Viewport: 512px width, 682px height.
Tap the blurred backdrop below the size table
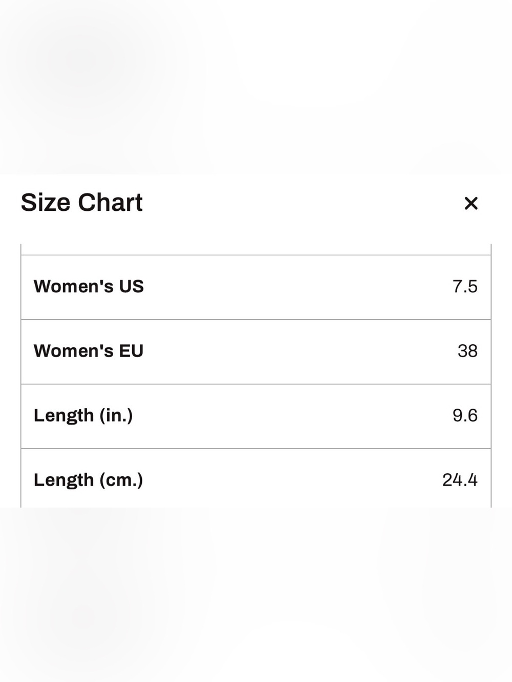tap(256, 595)
